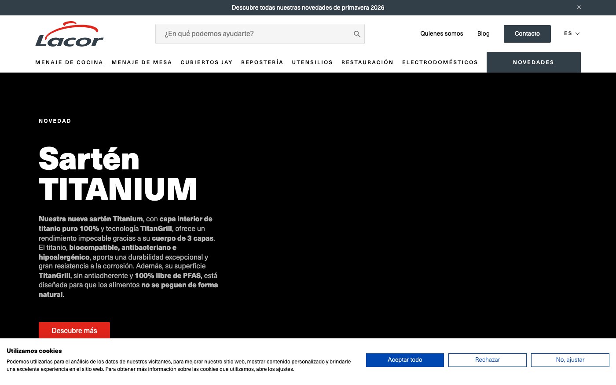Click the red Descubre más button
Screen dimensions: 616x385
click(74, 330)
